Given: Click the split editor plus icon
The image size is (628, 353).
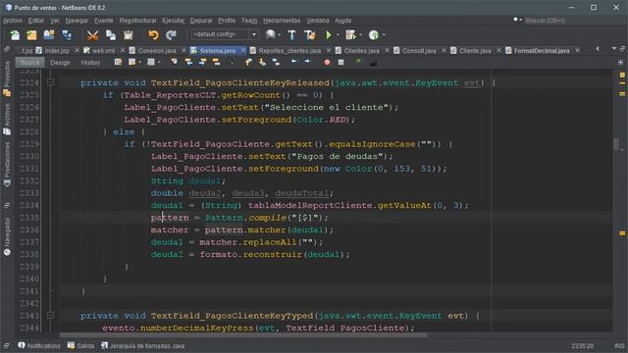Looking at the screenshot, I should click(620, 63).
